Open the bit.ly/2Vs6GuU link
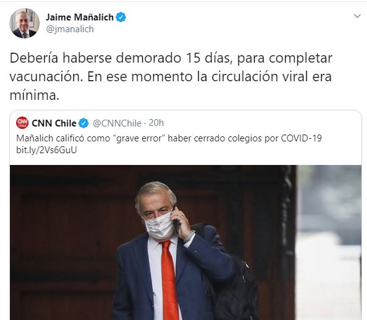The image size is (367, 320). [x=47, y=150]
